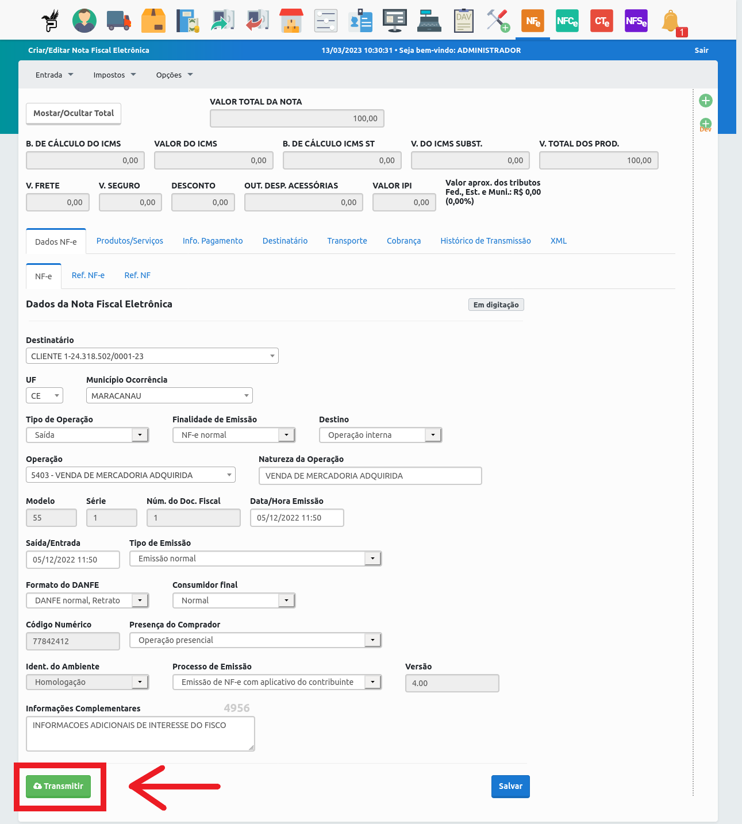The image size is (742, 824).
Task: Click the user profile avatar icon
Action: (x=84, y=21)
